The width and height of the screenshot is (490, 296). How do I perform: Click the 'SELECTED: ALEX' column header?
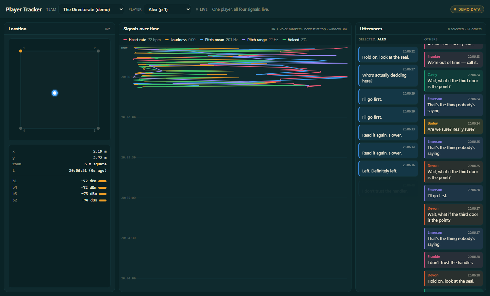[373, 39]
